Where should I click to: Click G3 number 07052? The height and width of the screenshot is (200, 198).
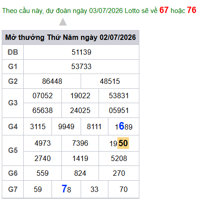coord(43,96)
